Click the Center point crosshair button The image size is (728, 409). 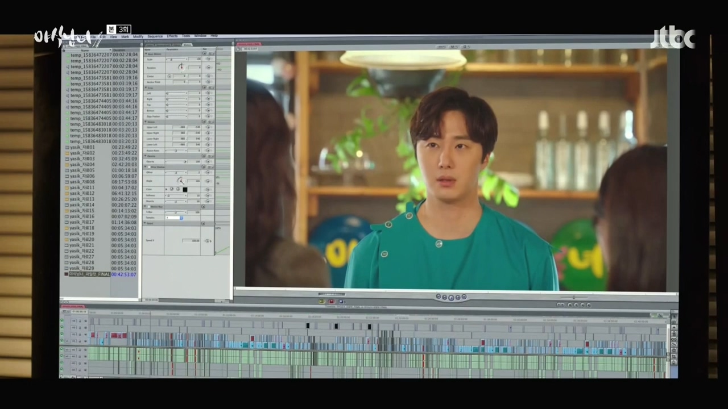(x=169, y=76)
